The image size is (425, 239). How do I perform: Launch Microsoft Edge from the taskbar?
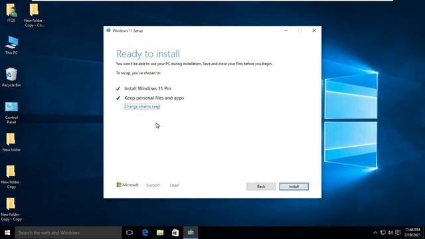[145, 232]
